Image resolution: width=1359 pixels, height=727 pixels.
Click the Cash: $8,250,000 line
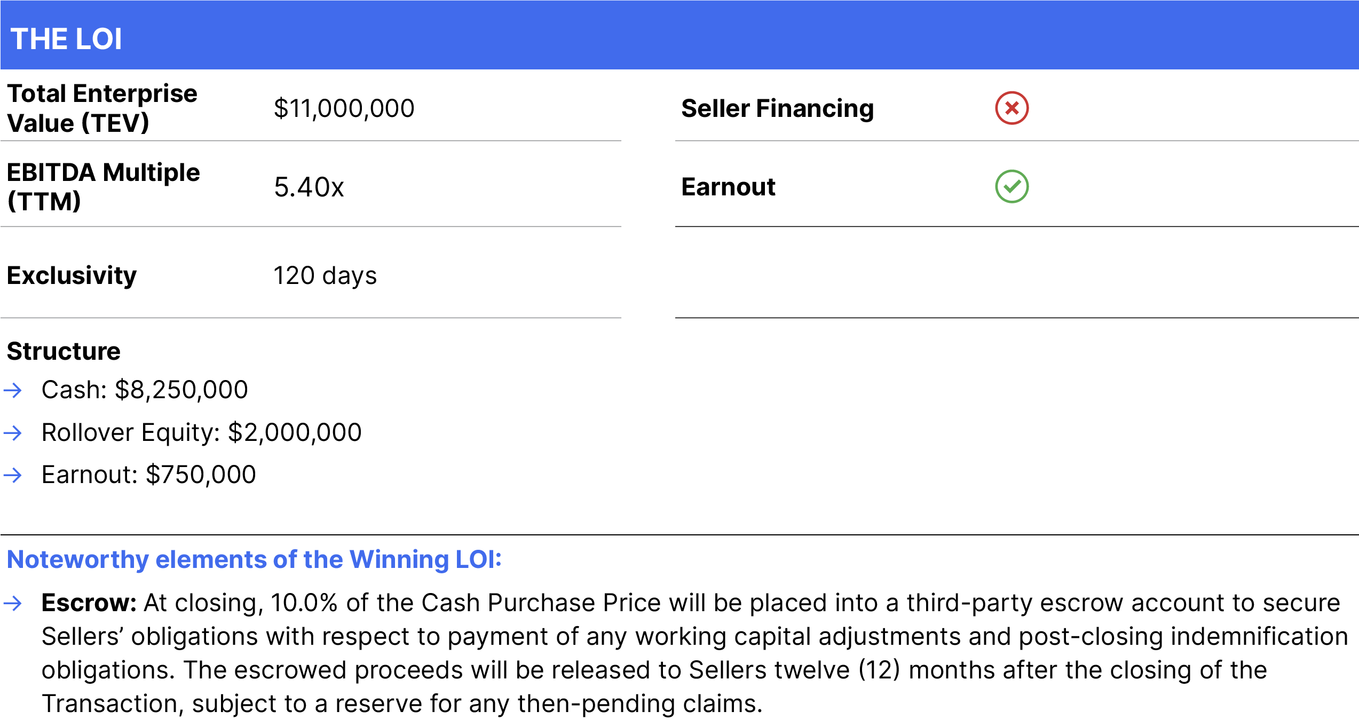(x=145, y=390)
